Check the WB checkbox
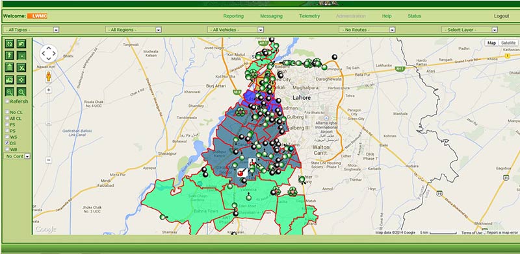This screenshot has height=254, width=520. (x=7, y=149)
